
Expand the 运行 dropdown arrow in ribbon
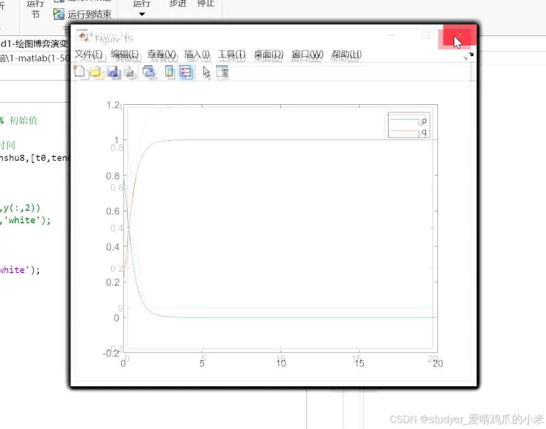(142, 14)
